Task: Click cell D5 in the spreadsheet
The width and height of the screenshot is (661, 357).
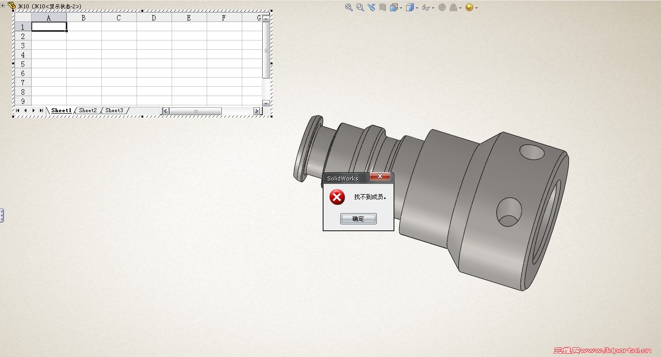Action: [155, 64]
